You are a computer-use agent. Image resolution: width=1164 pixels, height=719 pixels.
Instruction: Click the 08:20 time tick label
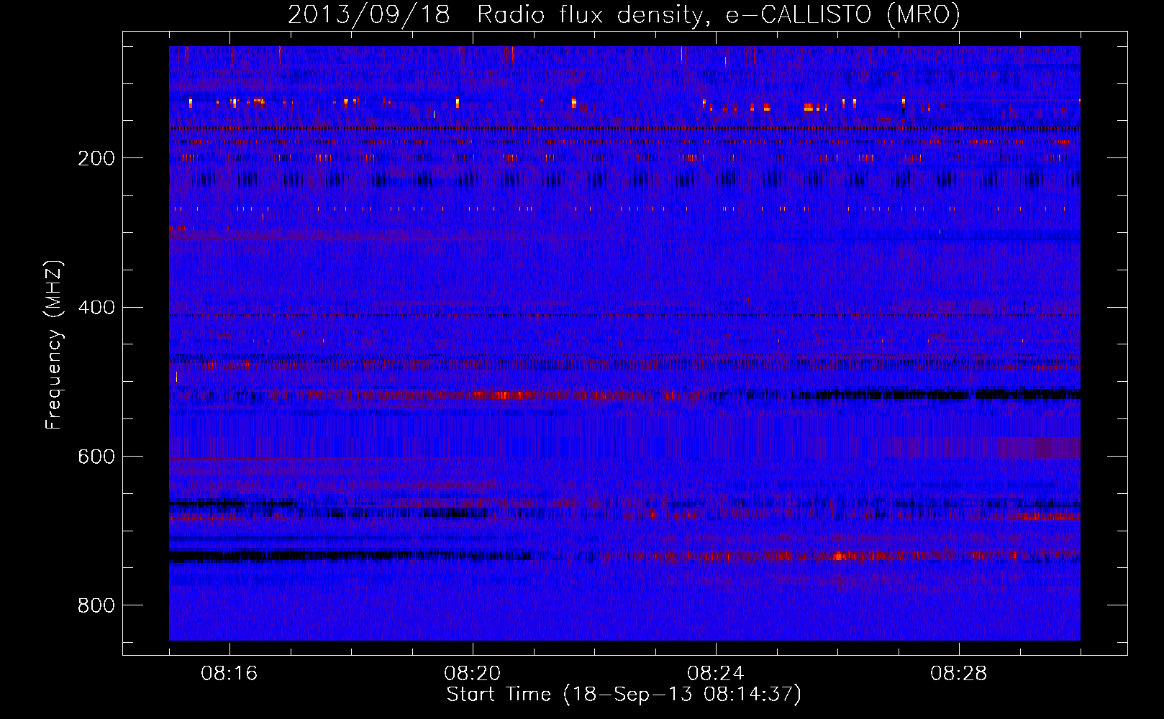[x=473, y=674]
